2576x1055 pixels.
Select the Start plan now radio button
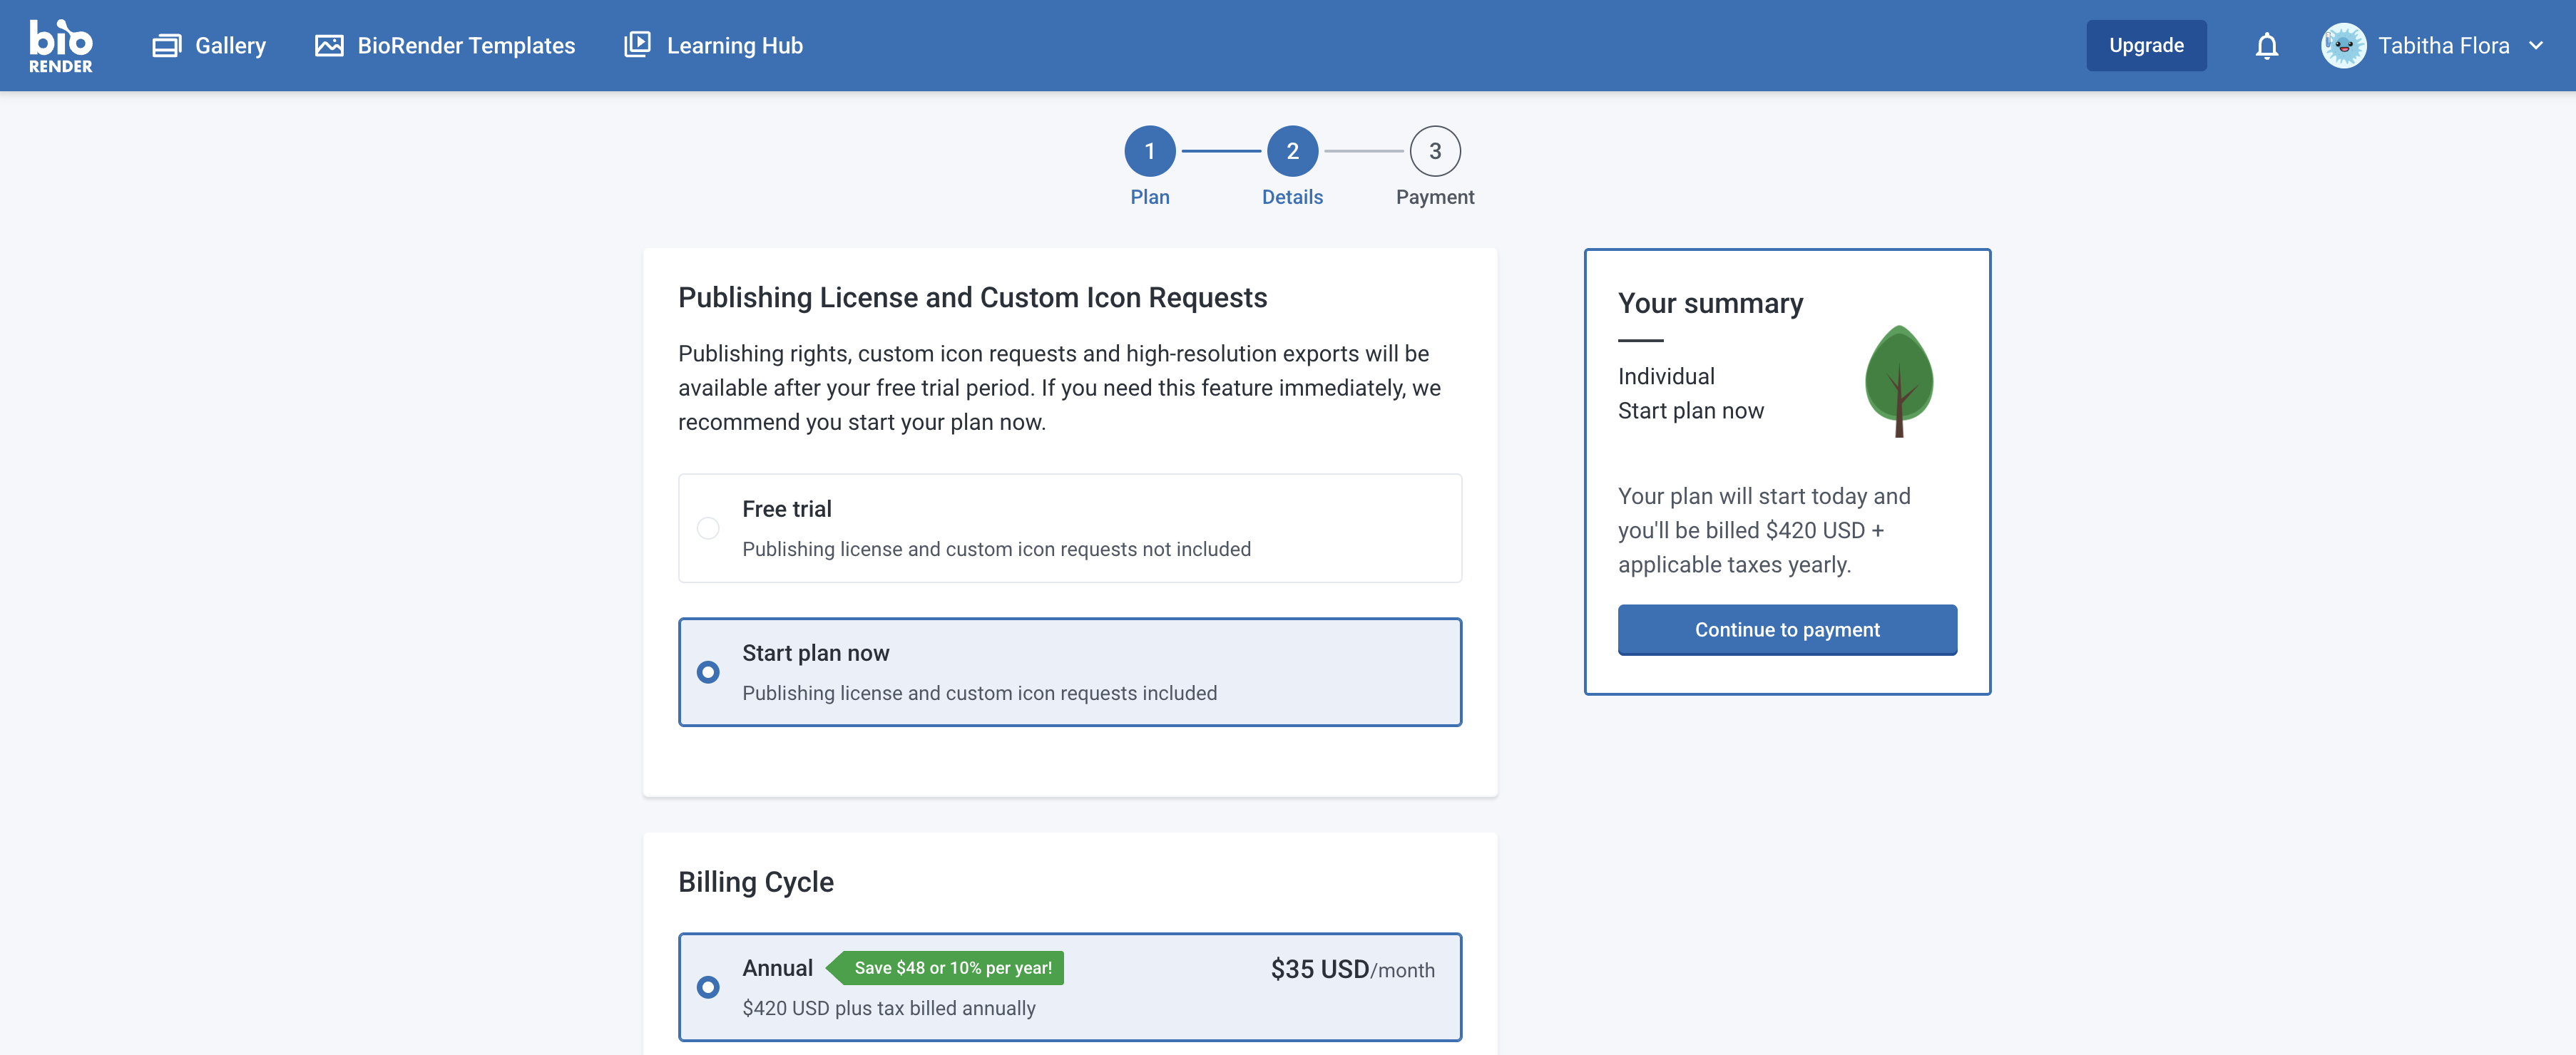tap(708, 672)
